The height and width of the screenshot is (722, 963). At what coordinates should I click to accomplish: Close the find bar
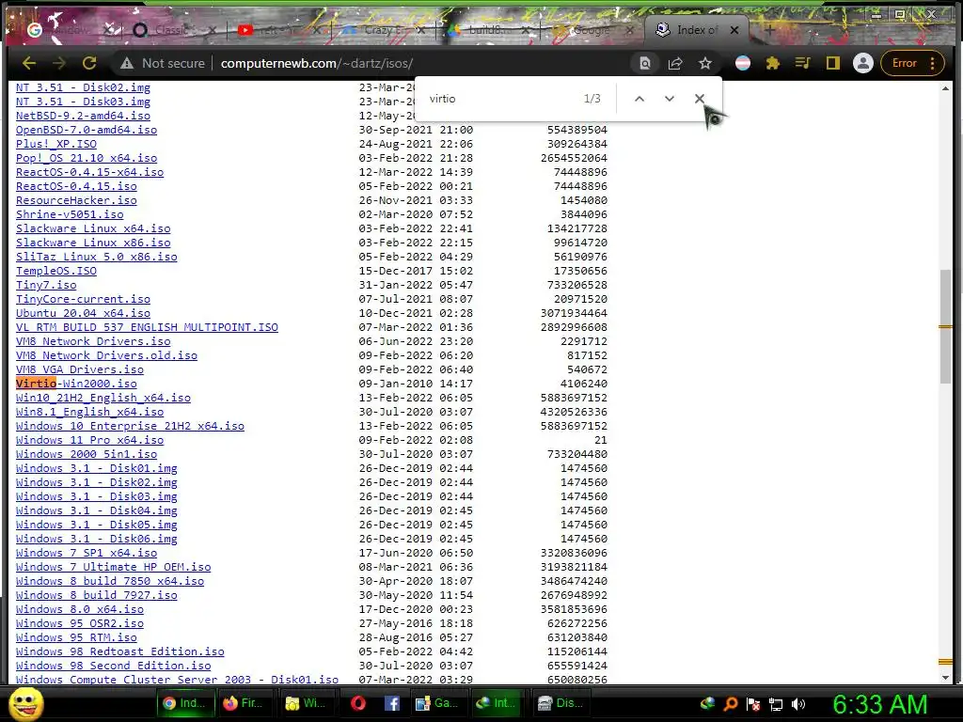pos(700,98)
